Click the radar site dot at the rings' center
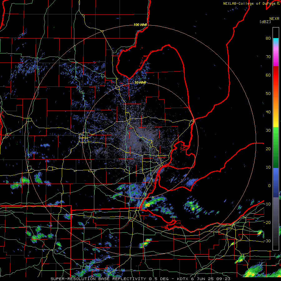Screen dimensions: 281x281 click(140, 140)
